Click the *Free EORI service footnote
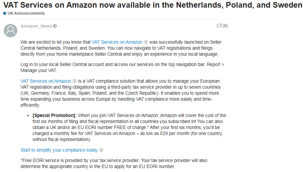The width and height of the screenshot is (303, 172). click(x=114, y=164)
